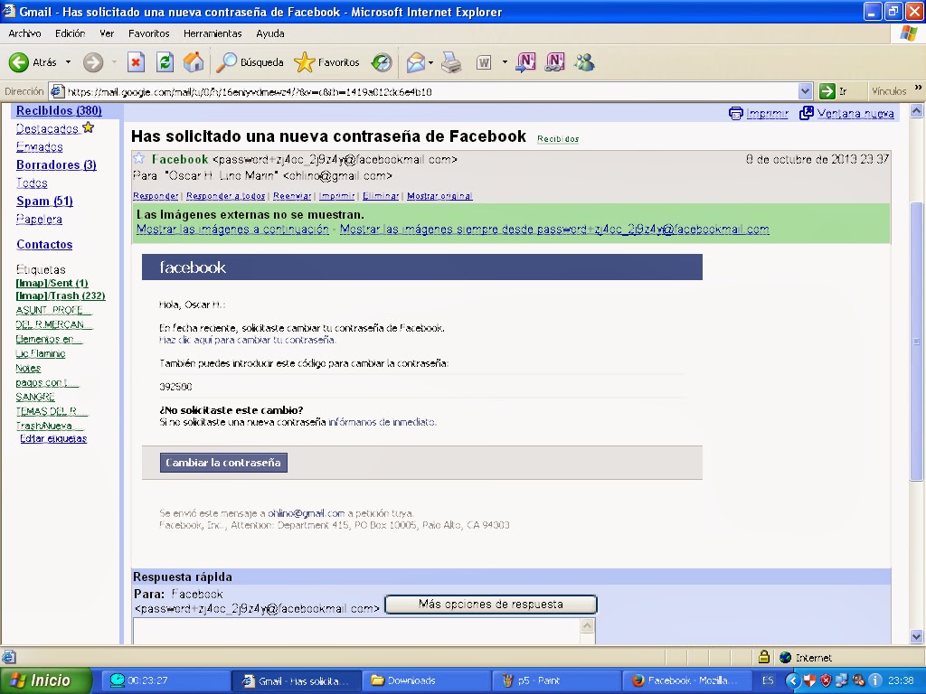Click the Mostrar original link
This screenshot has width=926, height=694.
point(439,196)
